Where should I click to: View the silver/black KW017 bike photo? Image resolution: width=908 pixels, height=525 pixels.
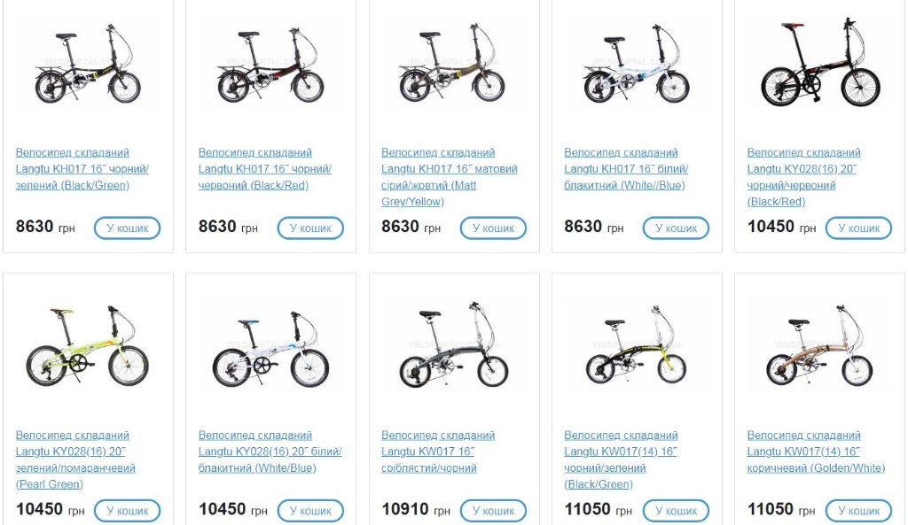[453, 347]
